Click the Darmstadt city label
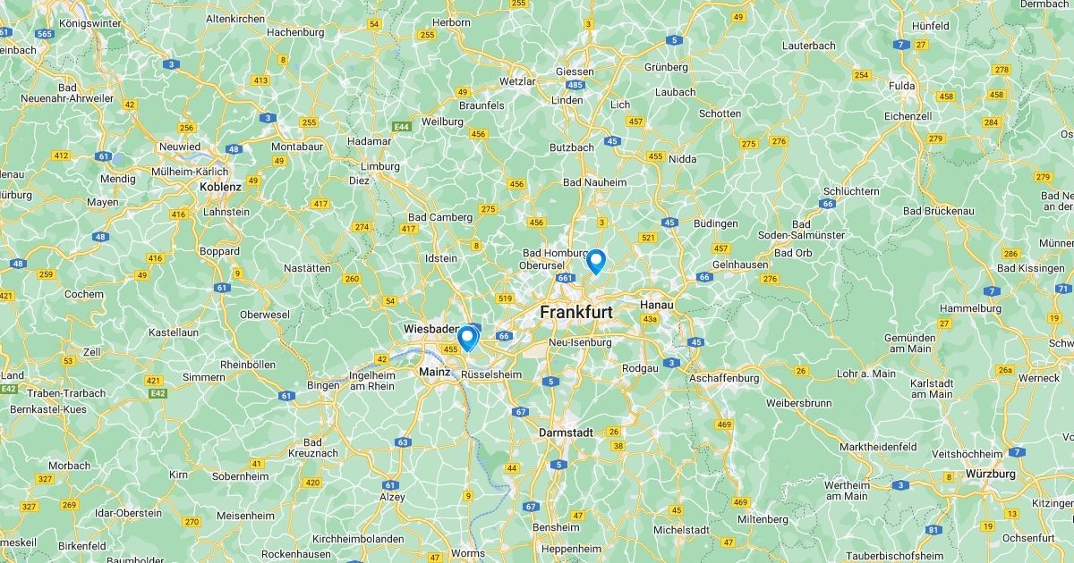The height and width of the screenshot is (563, 1074). [566, 433]
